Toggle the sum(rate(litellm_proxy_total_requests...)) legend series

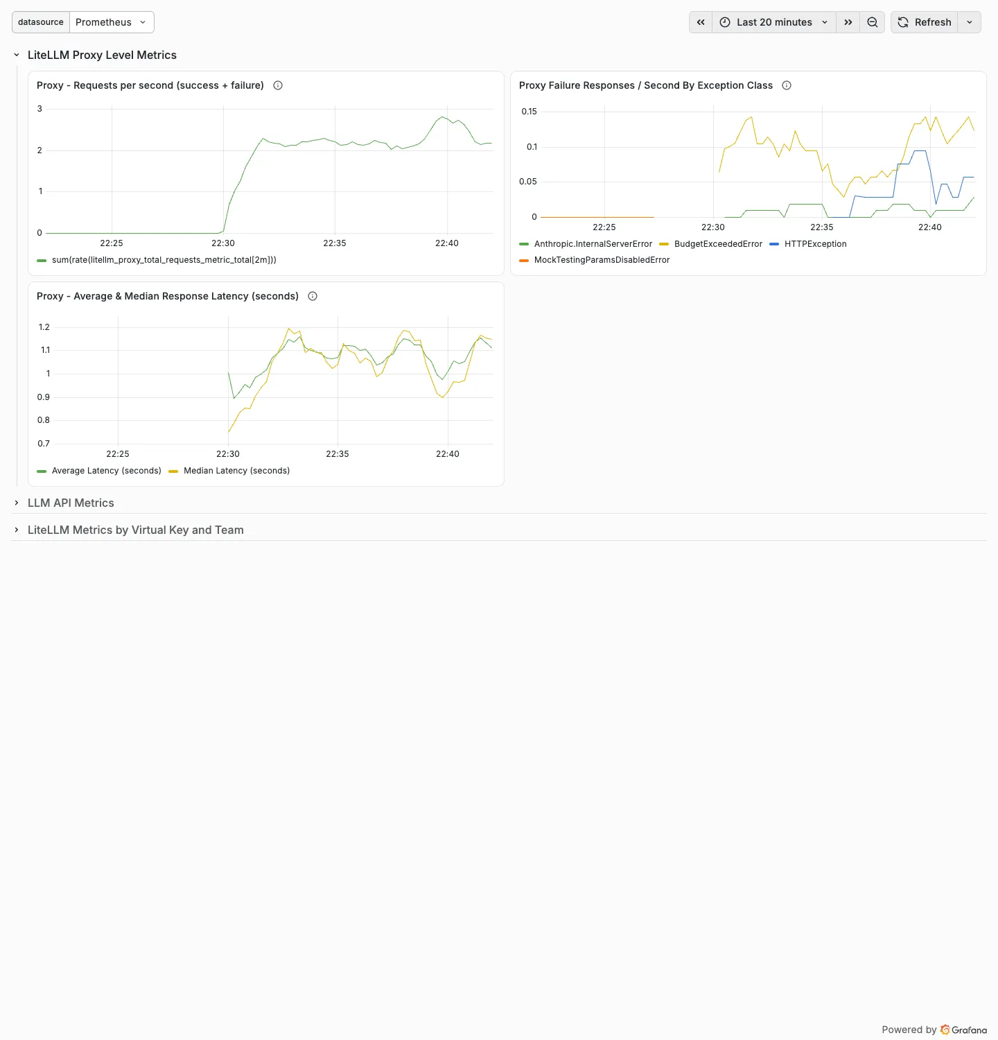coord(164,260)
